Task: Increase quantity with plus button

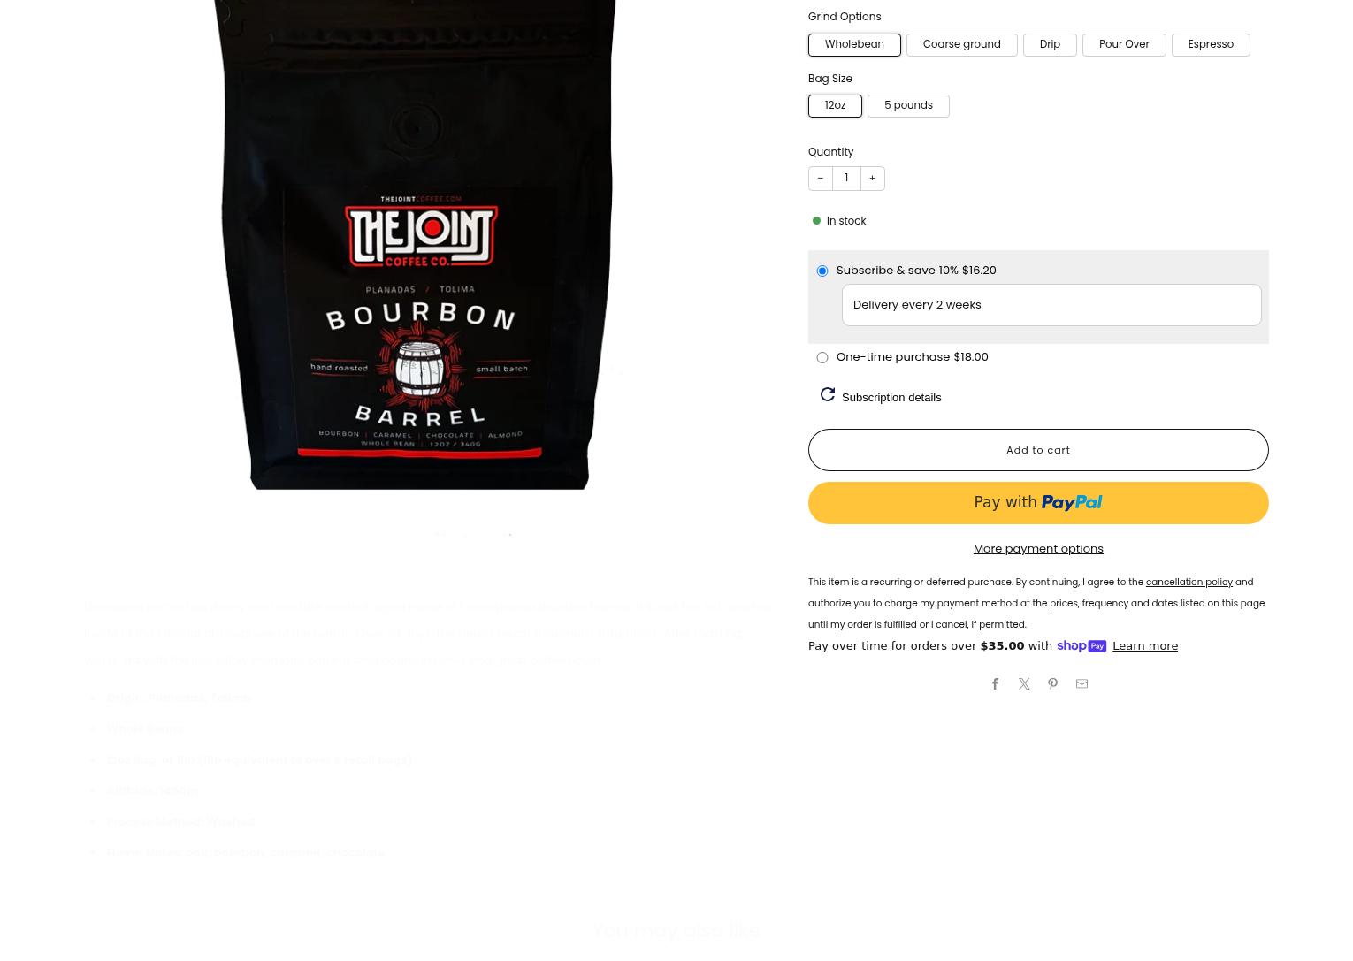Action: click(x=872, y=179)
